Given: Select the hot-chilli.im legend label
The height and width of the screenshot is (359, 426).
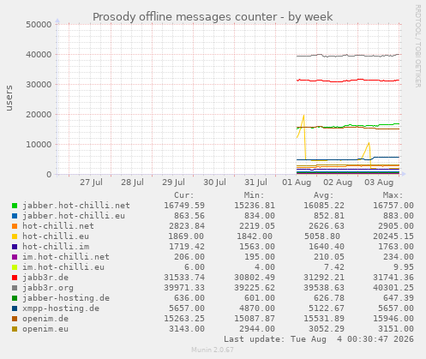Looking at the screenshot, I should click(x=56, y=247).
